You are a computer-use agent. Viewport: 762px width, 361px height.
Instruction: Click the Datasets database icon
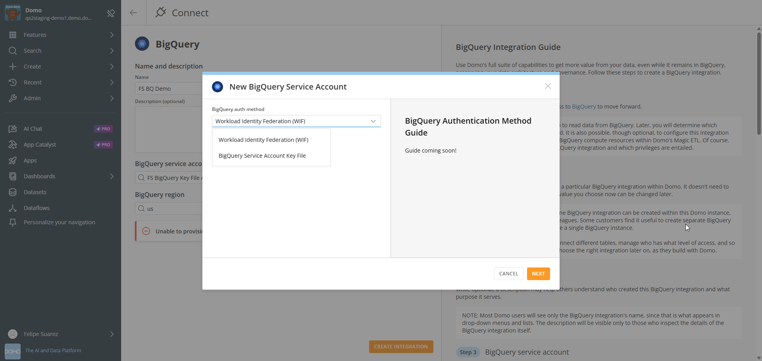tap(13, 192)
